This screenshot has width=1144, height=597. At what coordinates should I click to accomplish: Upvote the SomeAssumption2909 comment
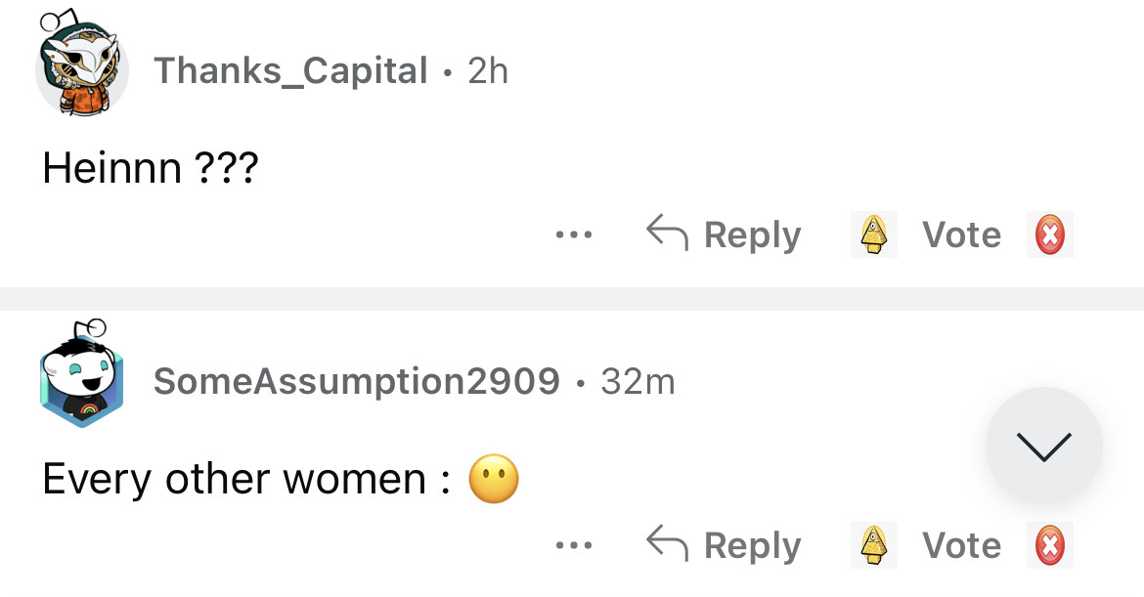point(873,546)
